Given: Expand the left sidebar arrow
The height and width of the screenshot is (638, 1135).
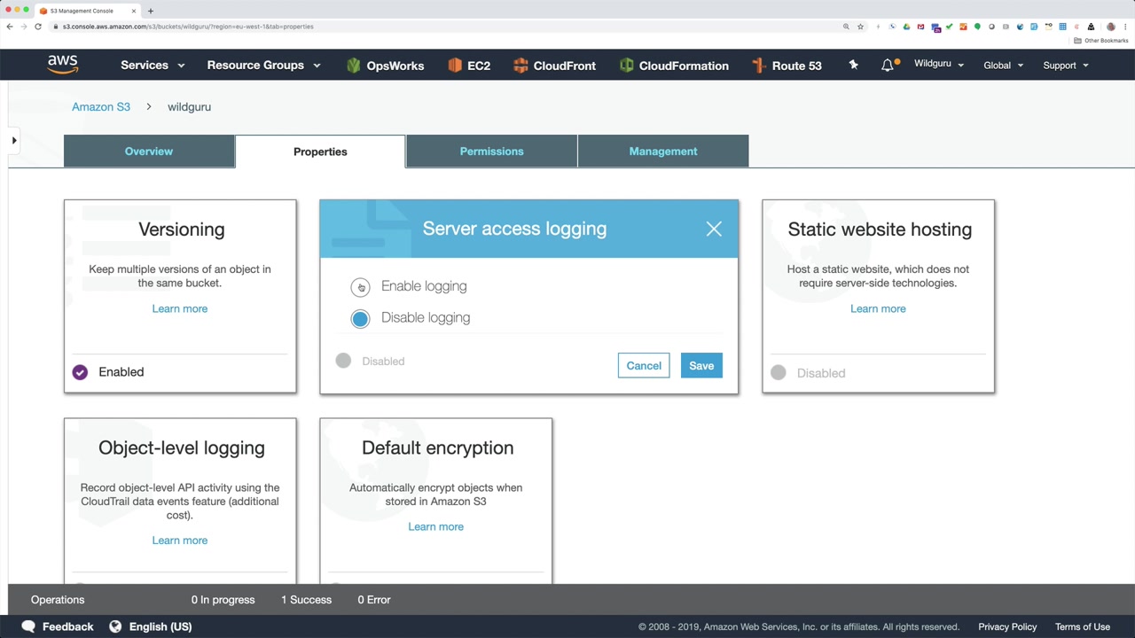Looking at the screenshot, I should click(x=14, y=140).
